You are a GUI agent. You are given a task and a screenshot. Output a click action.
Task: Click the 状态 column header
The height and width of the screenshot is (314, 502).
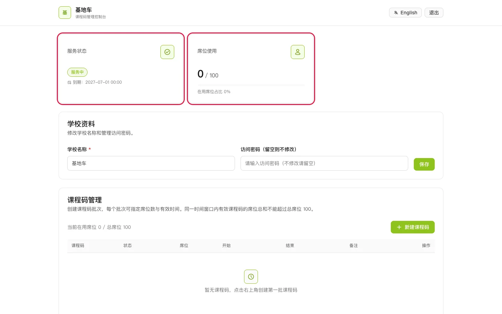(128, 246)
